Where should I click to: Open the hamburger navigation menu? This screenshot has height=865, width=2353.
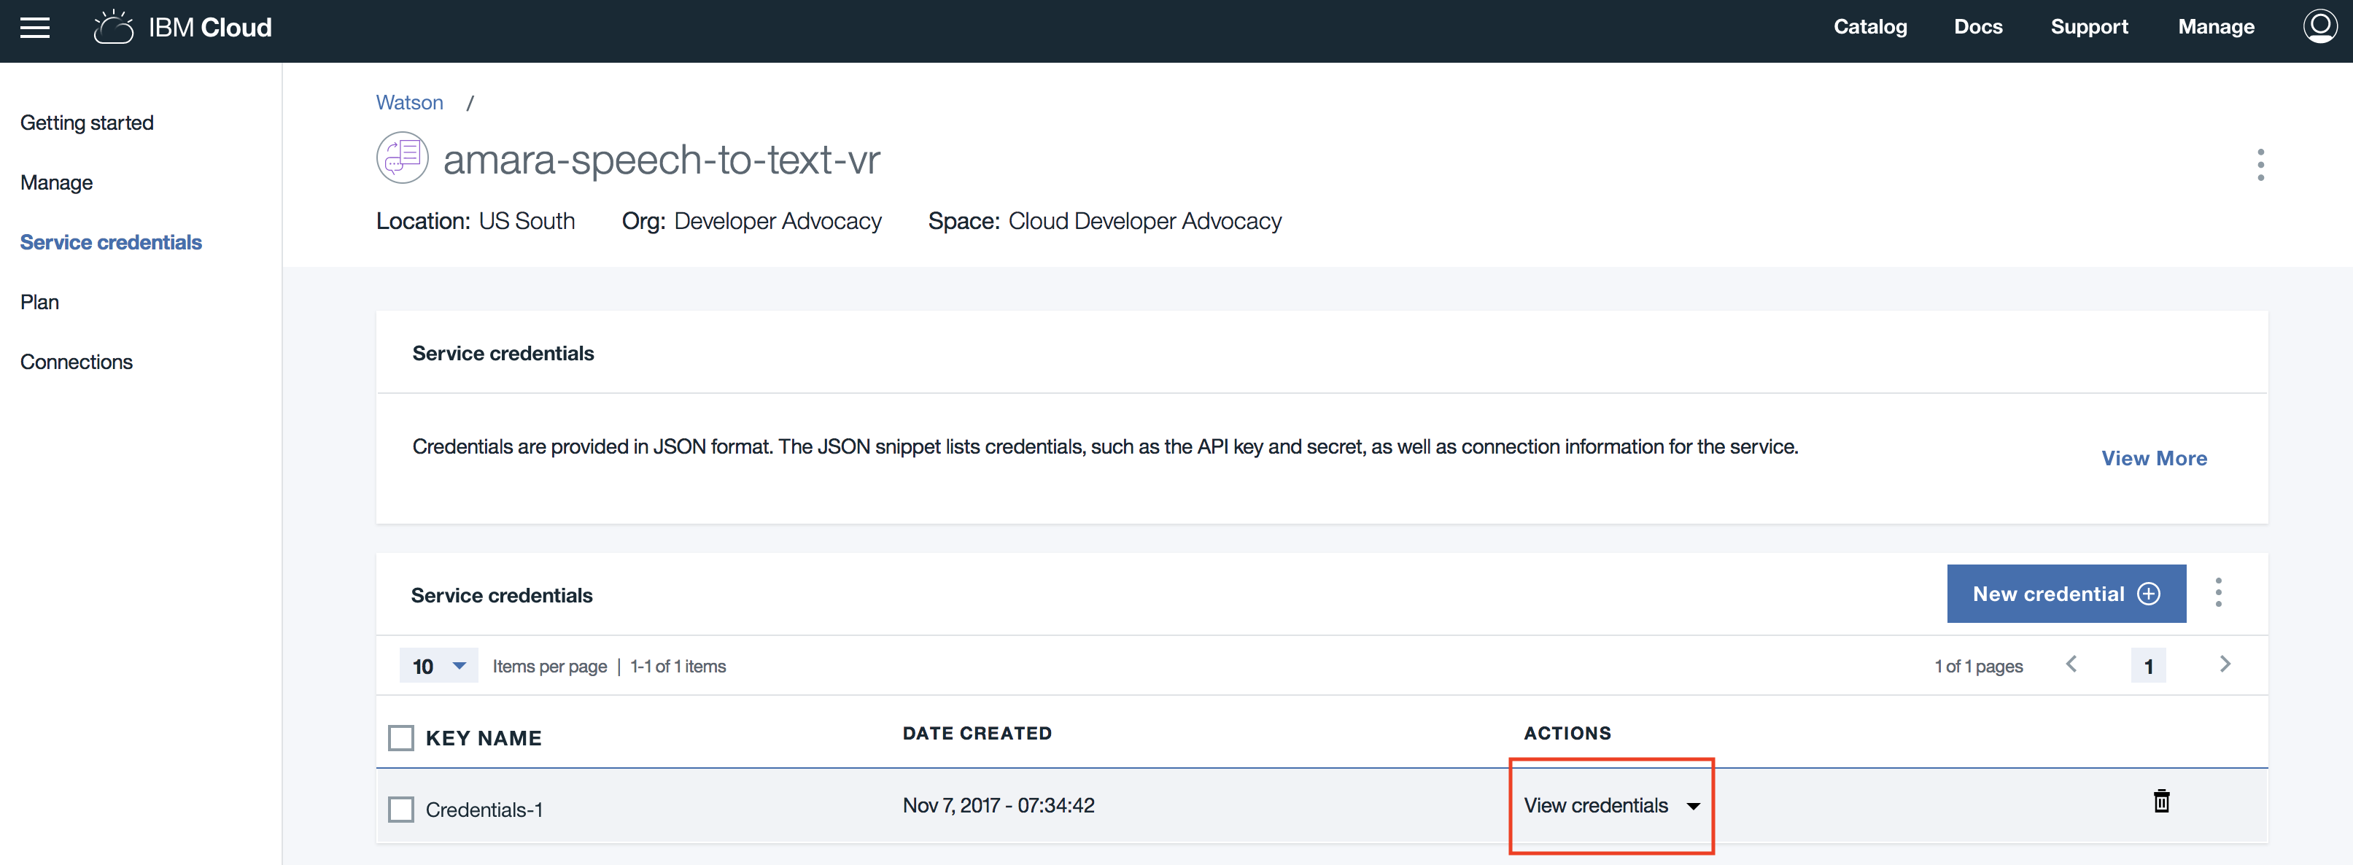[x=35, y=28]
